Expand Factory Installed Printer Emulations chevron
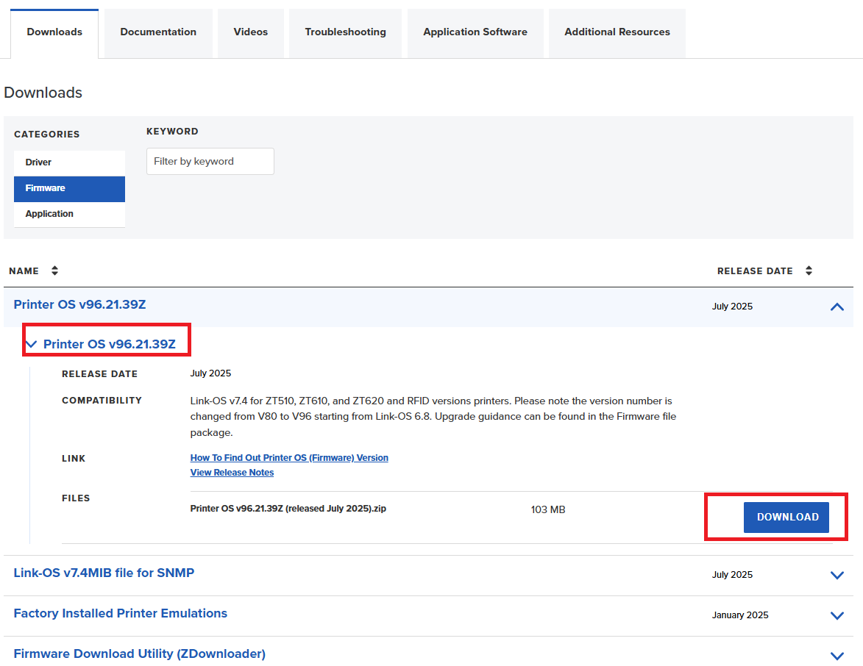 (837, 615)
